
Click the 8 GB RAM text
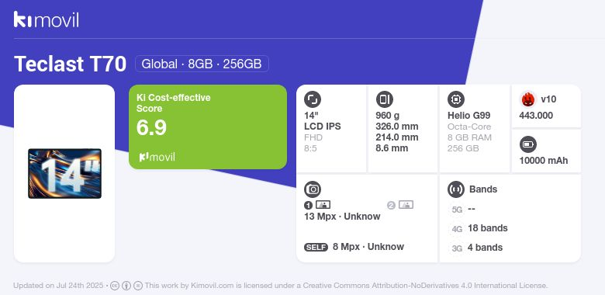(x=469, y=137)
